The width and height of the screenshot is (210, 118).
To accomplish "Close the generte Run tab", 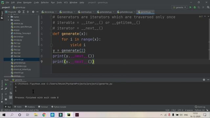I will (24, 80).
